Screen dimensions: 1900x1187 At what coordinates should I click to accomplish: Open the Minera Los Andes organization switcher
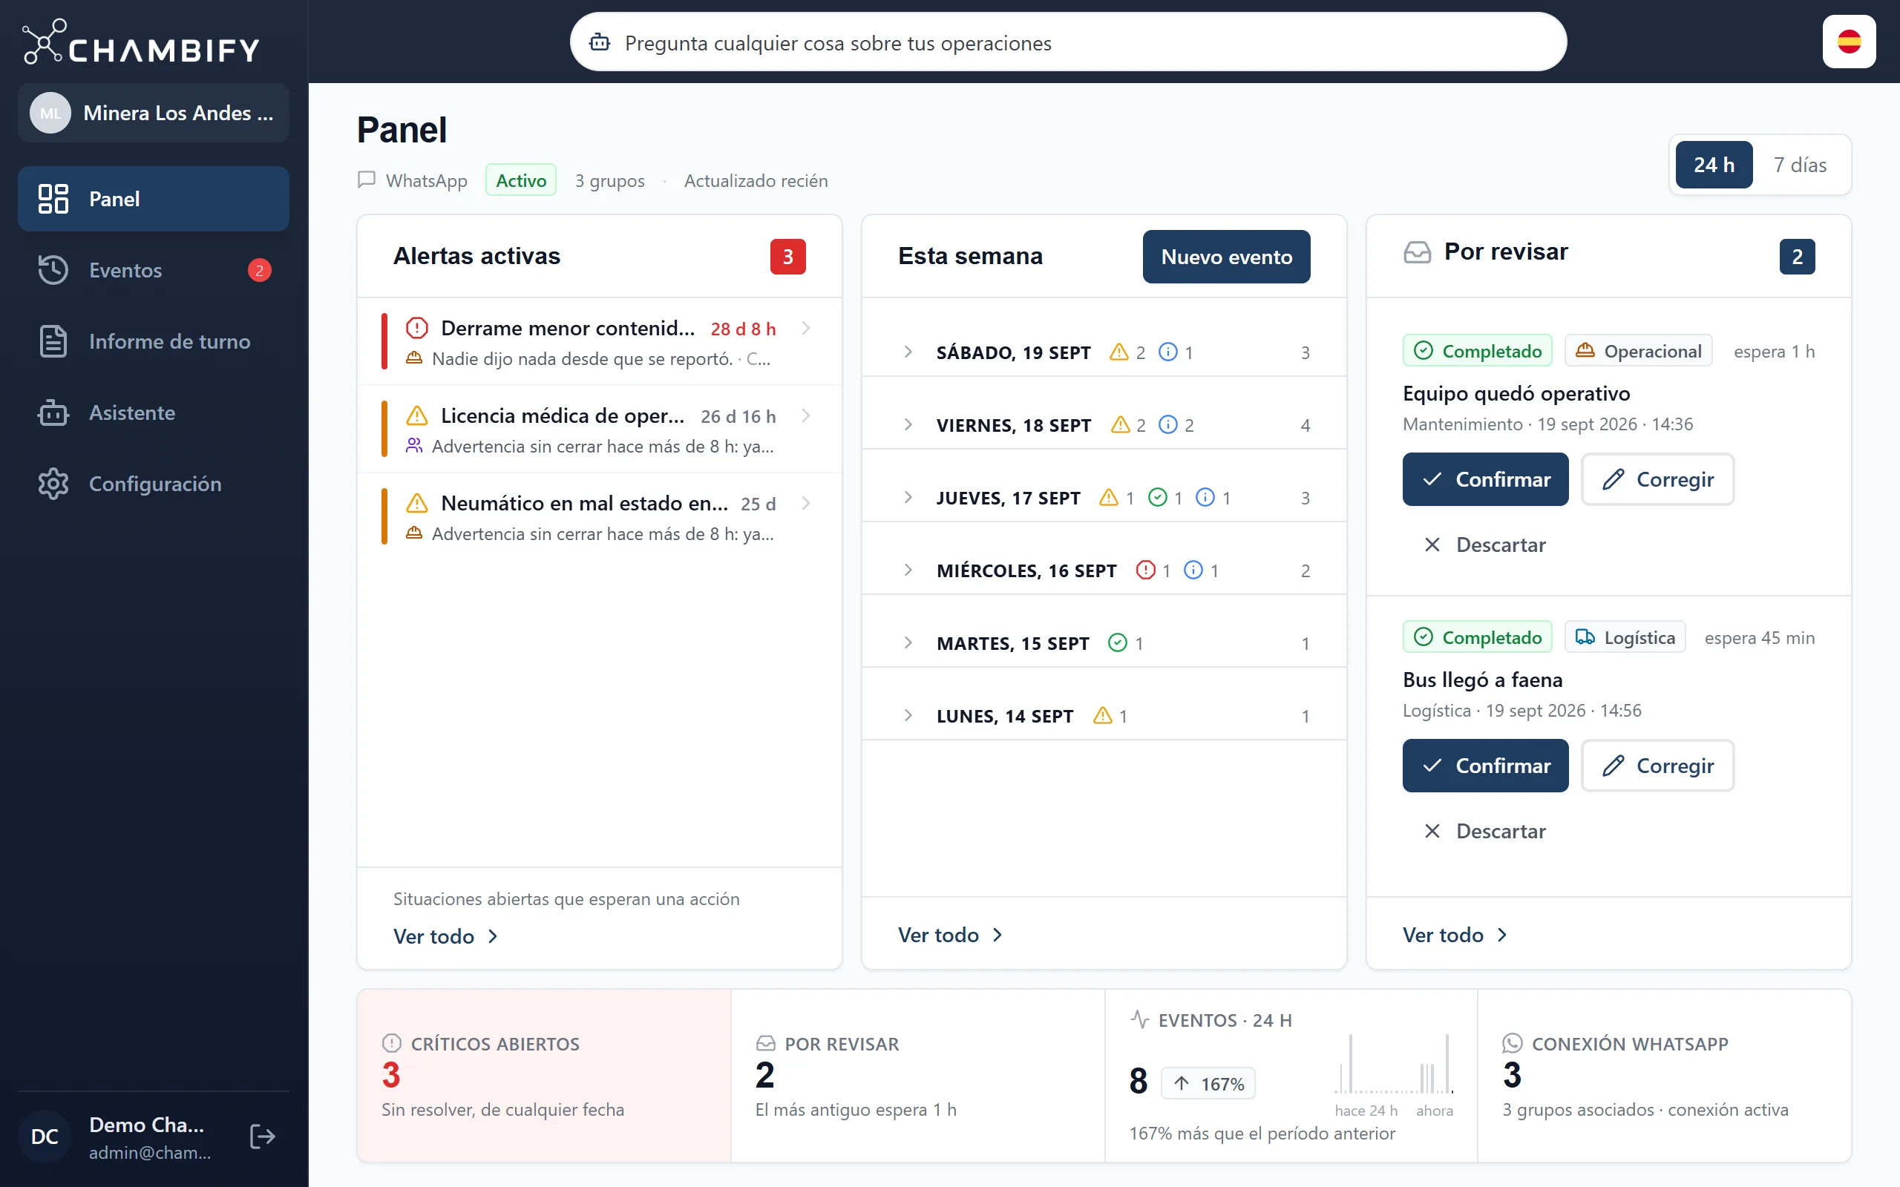click(153, 113)
